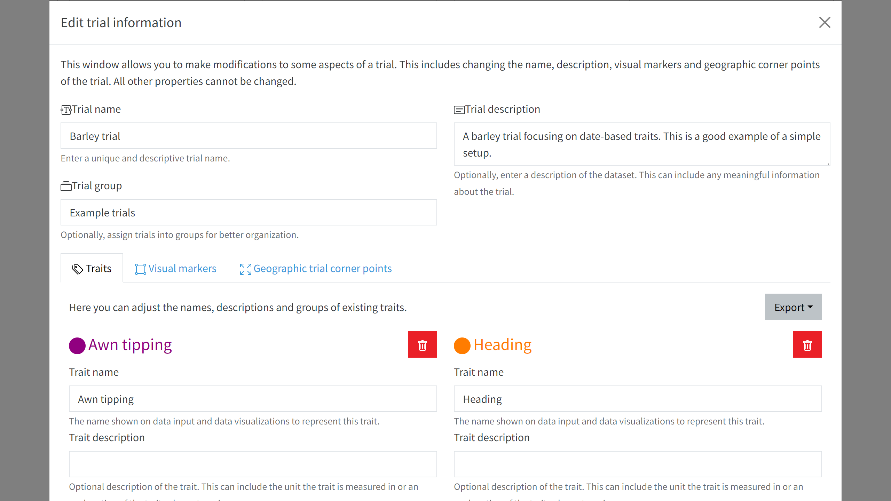Click the Geographic trial corner points icon

[244, 268]
